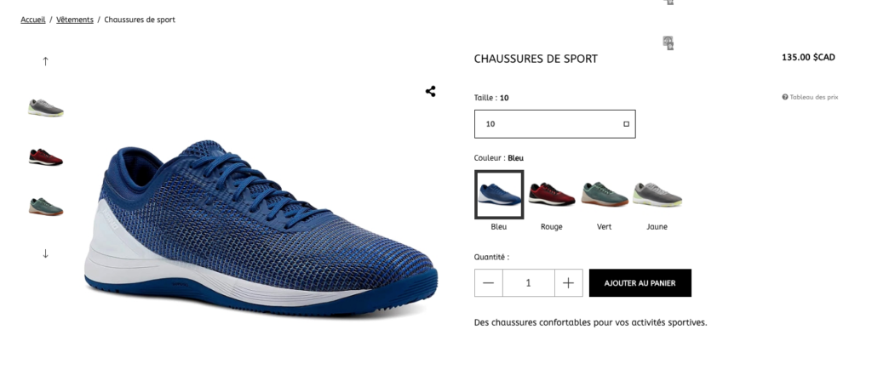Screen dimensions: 872x375
Task: Open the Taille size dropdown
Action: [554, 124]
